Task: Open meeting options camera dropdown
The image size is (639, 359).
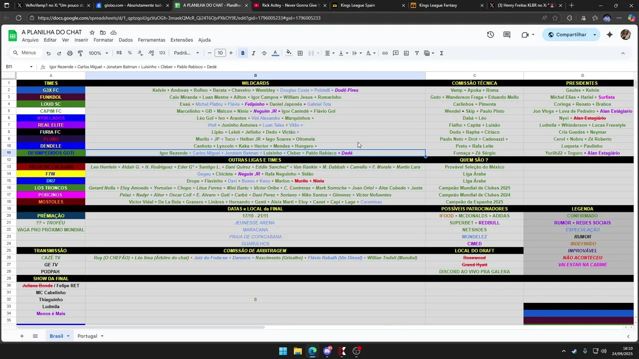Action: tap(533, 35)
